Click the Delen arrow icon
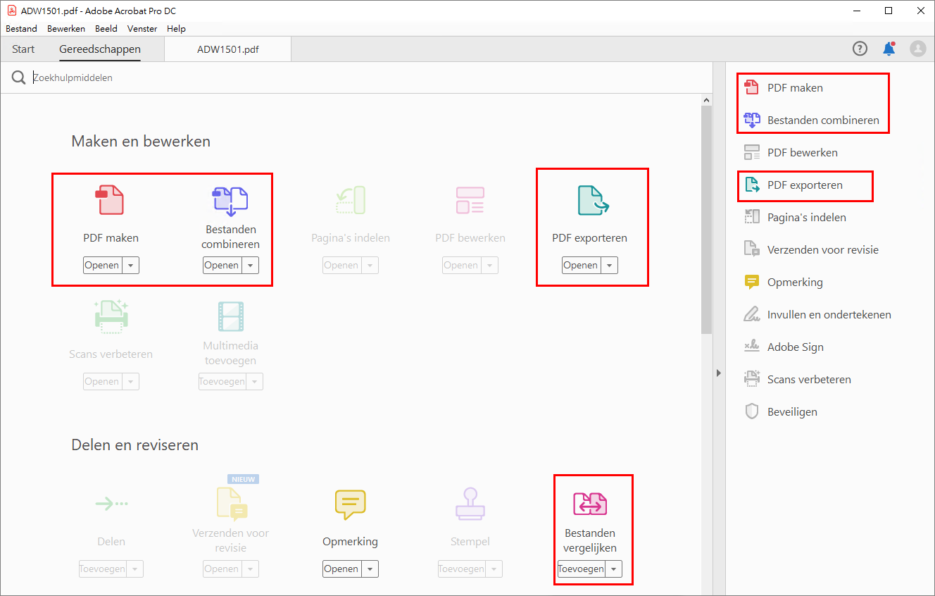 [x=111, y=504]
